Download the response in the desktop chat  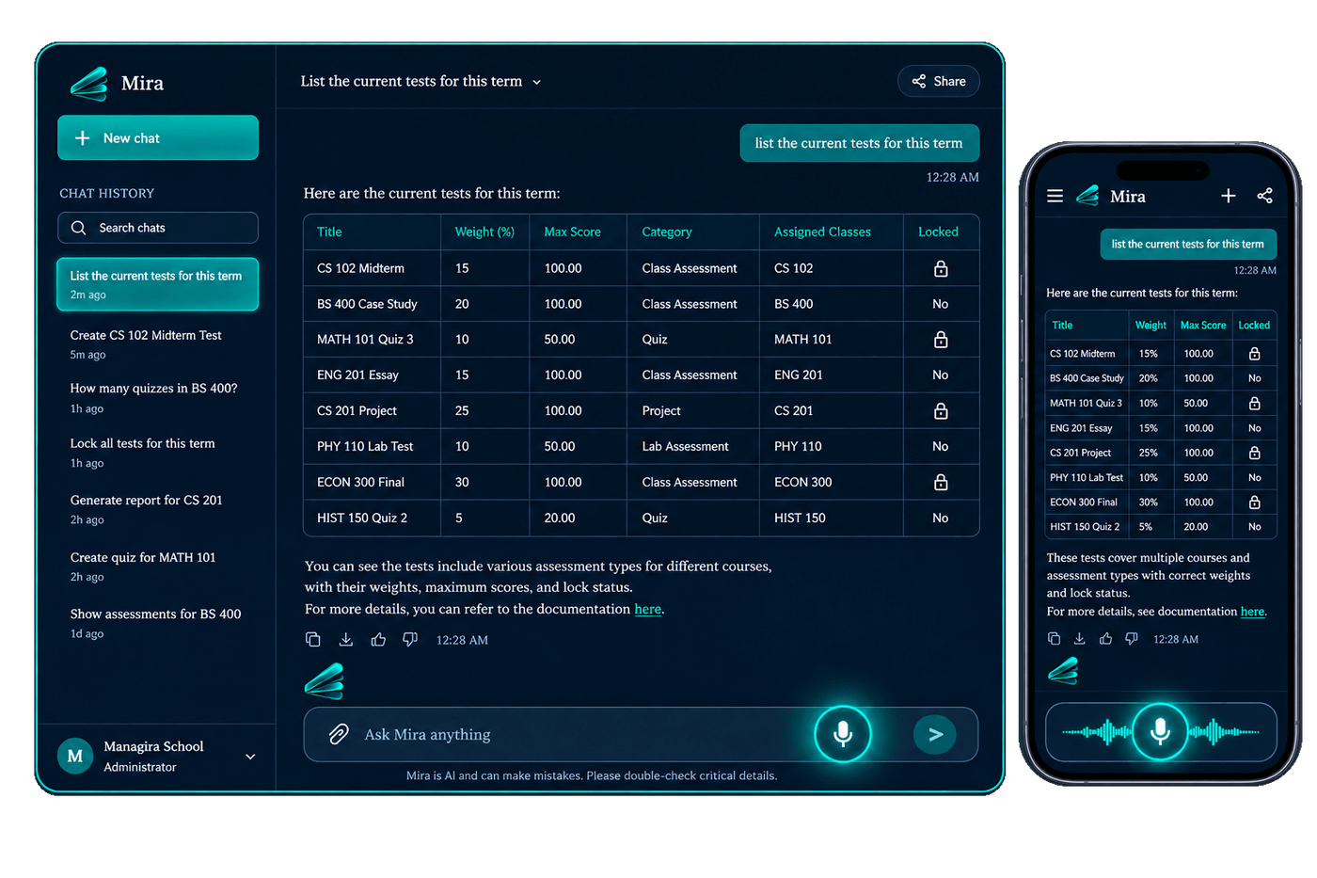click(x=346, y=640)
